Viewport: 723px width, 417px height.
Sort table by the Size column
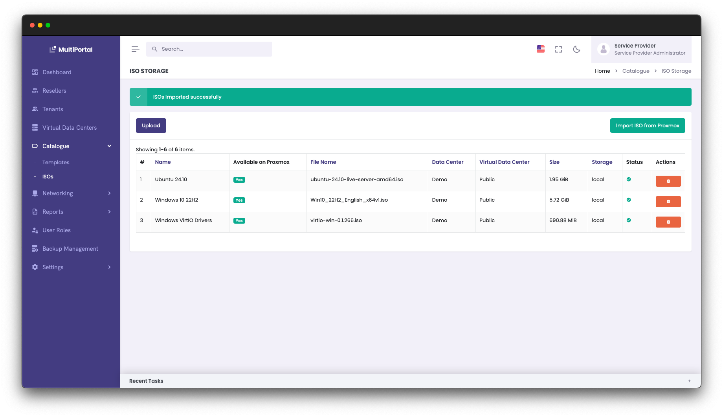[554, 162]
